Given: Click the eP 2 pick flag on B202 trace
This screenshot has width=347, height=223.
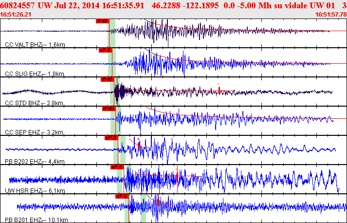Looking at the screenshot, I should pyautogui.click(x=111, y=138).
